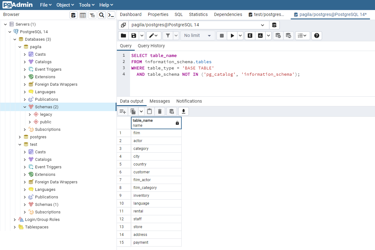The height and width of the screenshot is (250, 375).
Task: Switch to the Messages tab
Action: tap(160, 101)
